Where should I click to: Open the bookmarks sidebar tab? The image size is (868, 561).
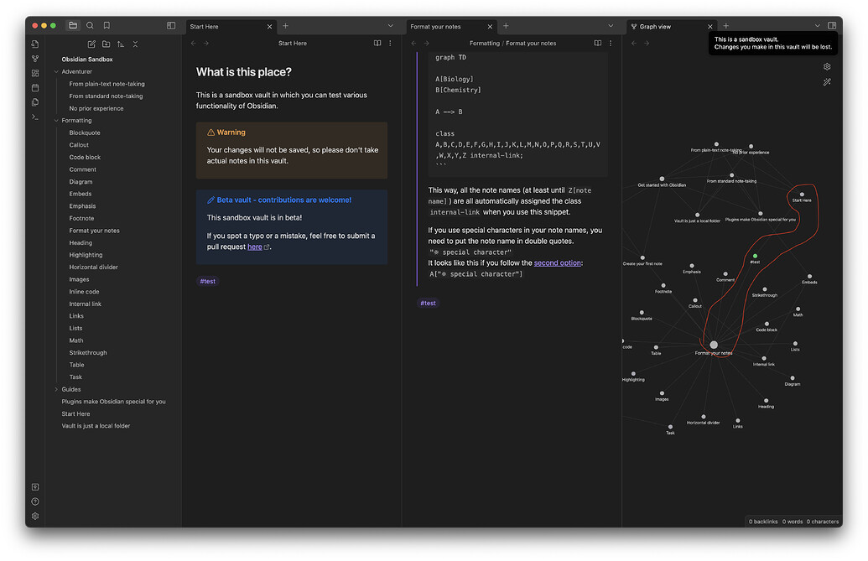107,26
